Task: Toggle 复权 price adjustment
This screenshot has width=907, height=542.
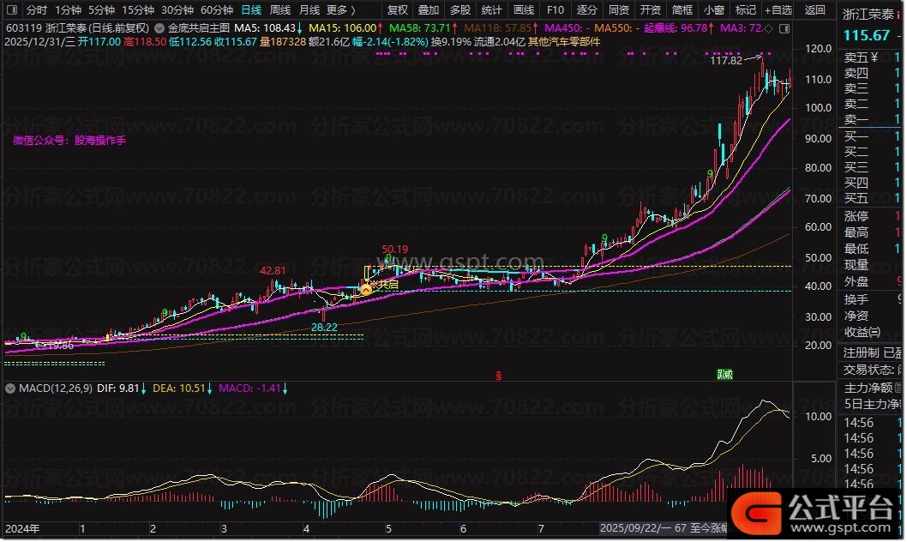Action: coord(398,10)
